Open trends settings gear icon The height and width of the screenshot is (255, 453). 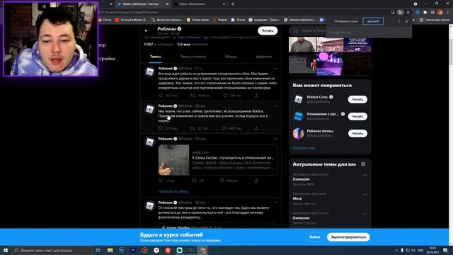click(363, 164)
